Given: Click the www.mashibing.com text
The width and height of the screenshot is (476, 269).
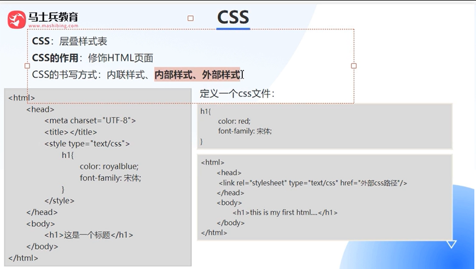Looking at the screenshot, I should click(x=54, y=26).
